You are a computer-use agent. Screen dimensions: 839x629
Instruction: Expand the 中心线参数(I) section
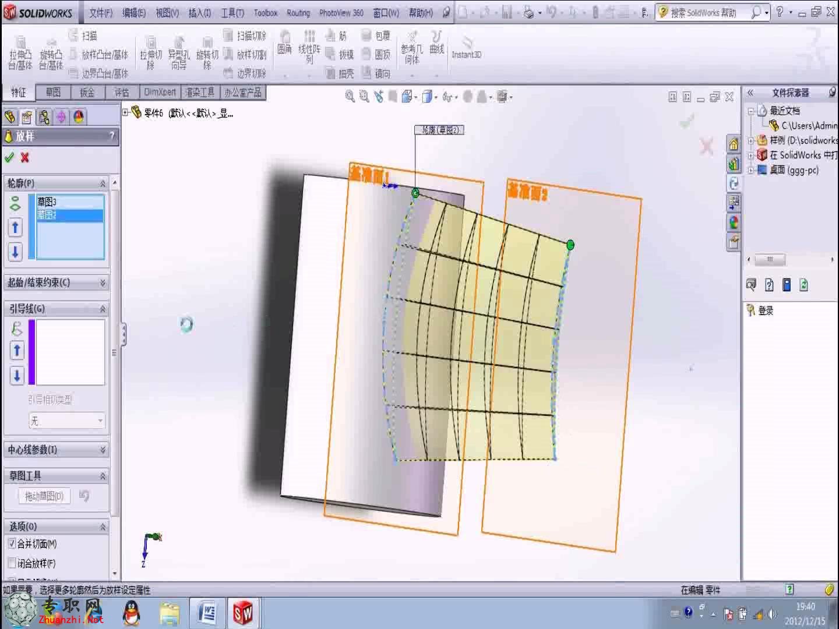(x=103, y=450)
